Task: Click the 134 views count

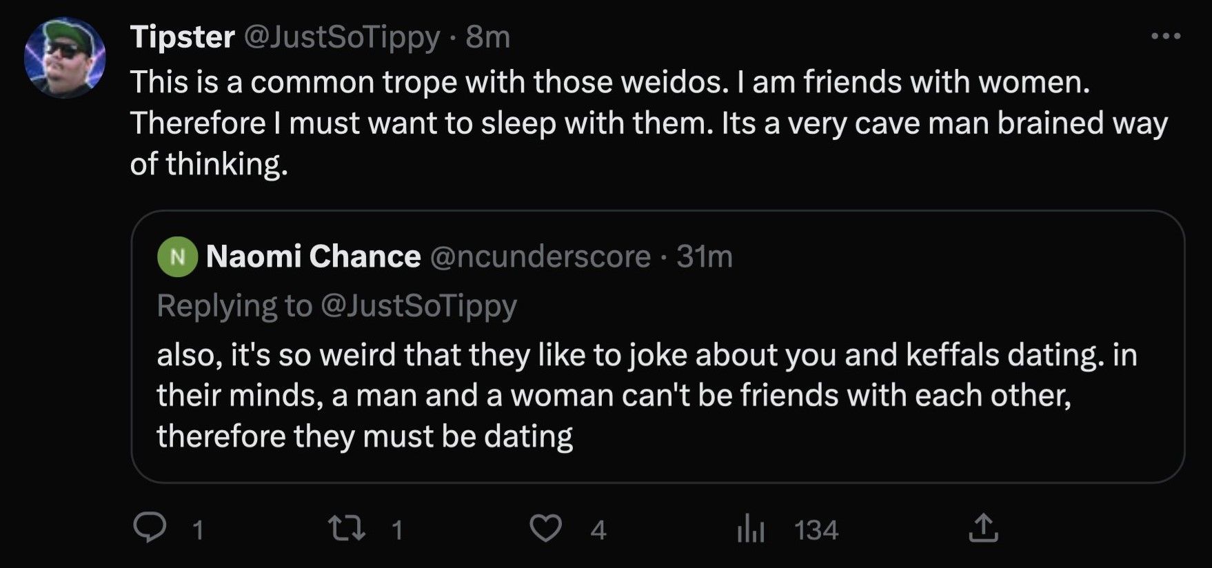Action: [816, 530]
